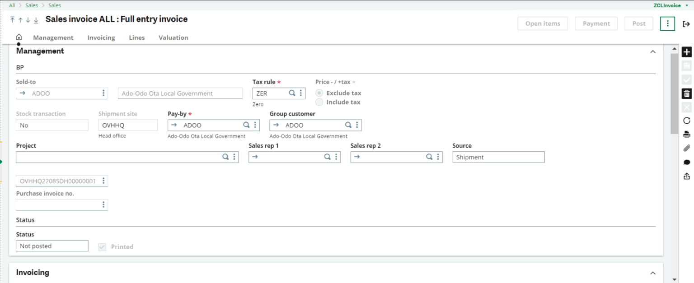Click the Sales rep 1 jump arrow icon
694x283 pixels.
point(255,157)
